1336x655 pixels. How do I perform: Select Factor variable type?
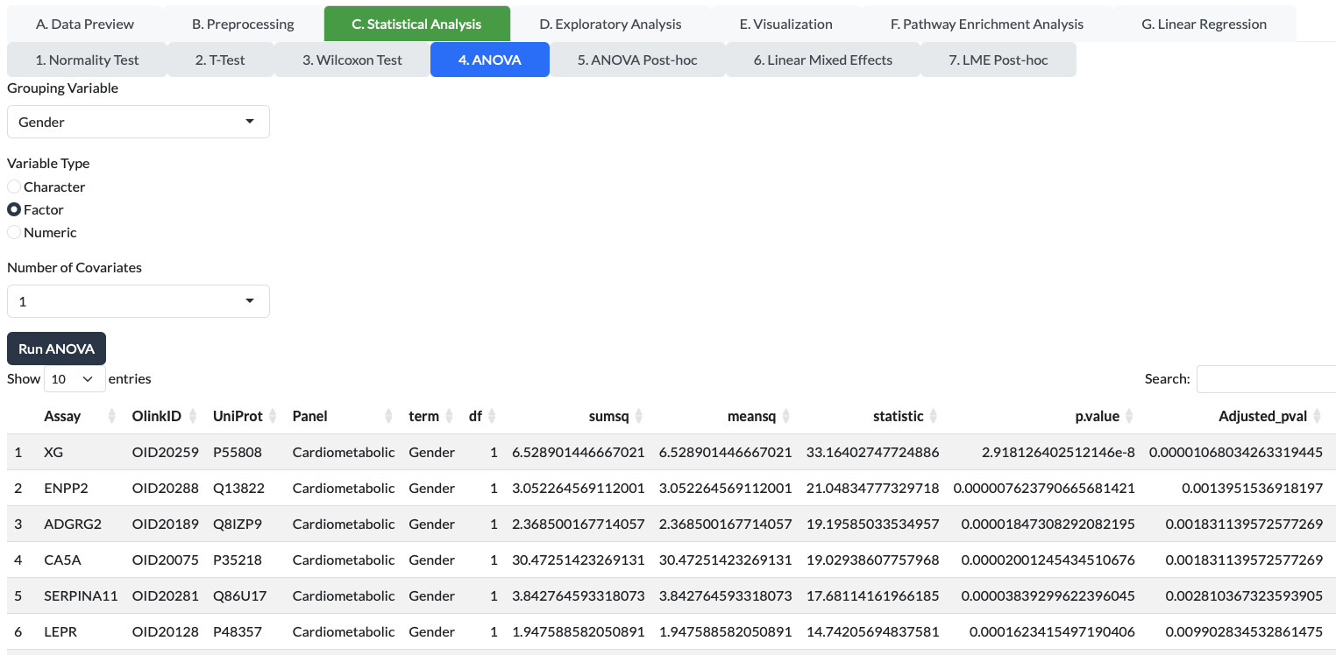(14, 209)
